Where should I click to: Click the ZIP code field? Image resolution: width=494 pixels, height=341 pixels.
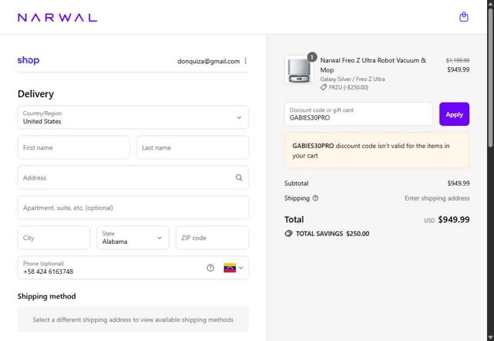(212, 238)
